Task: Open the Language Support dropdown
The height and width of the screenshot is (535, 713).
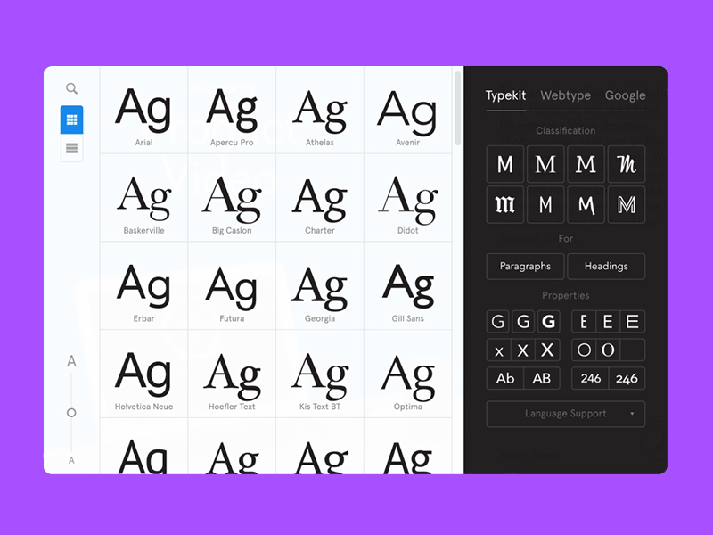Action: [x=565, y=414]
